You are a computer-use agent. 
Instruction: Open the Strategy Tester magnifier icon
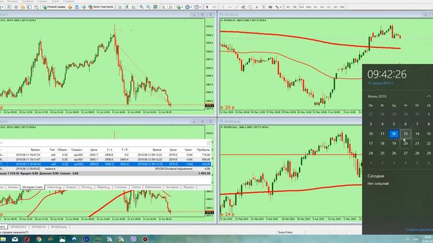[36, 7]
